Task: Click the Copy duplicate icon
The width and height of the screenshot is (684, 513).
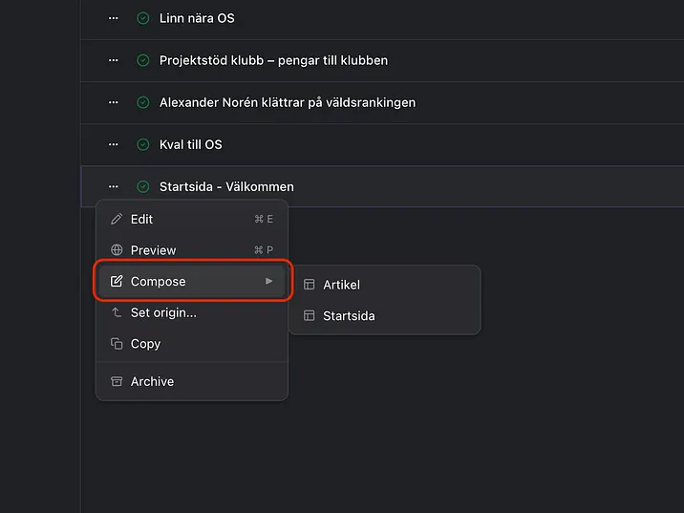Action: point(117,344)
